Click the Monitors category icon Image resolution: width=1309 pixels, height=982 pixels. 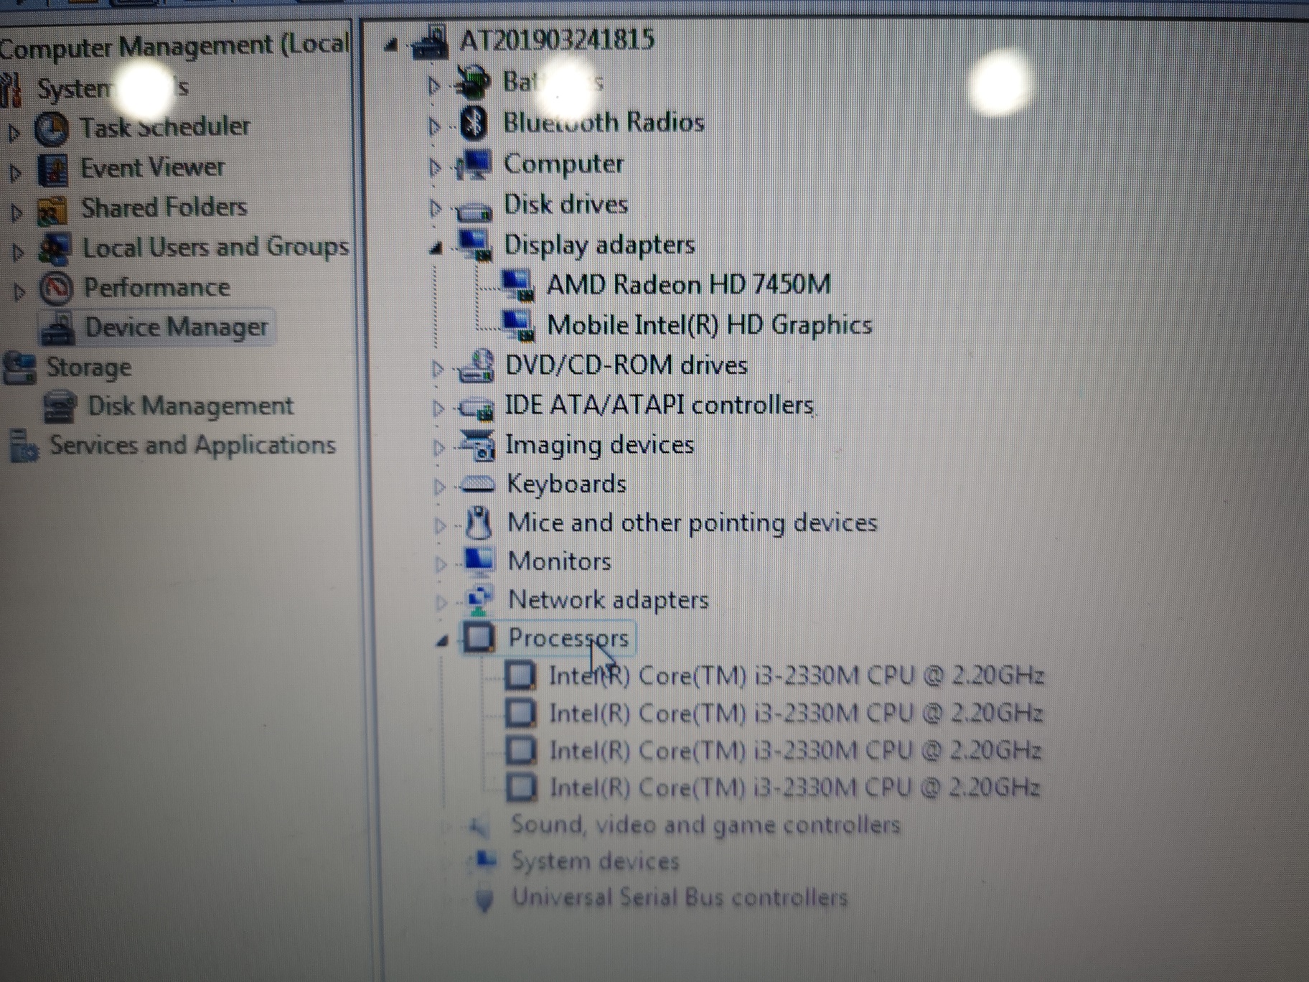(479, 561)
